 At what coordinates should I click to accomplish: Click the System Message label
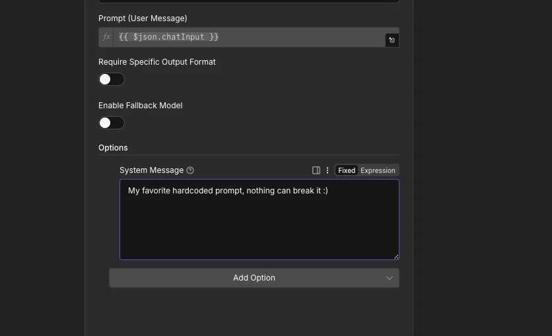[151, 170]
